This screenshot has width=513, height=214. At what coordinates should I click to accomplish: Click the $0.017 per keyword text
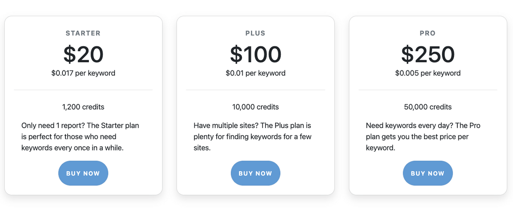[83, 73]
